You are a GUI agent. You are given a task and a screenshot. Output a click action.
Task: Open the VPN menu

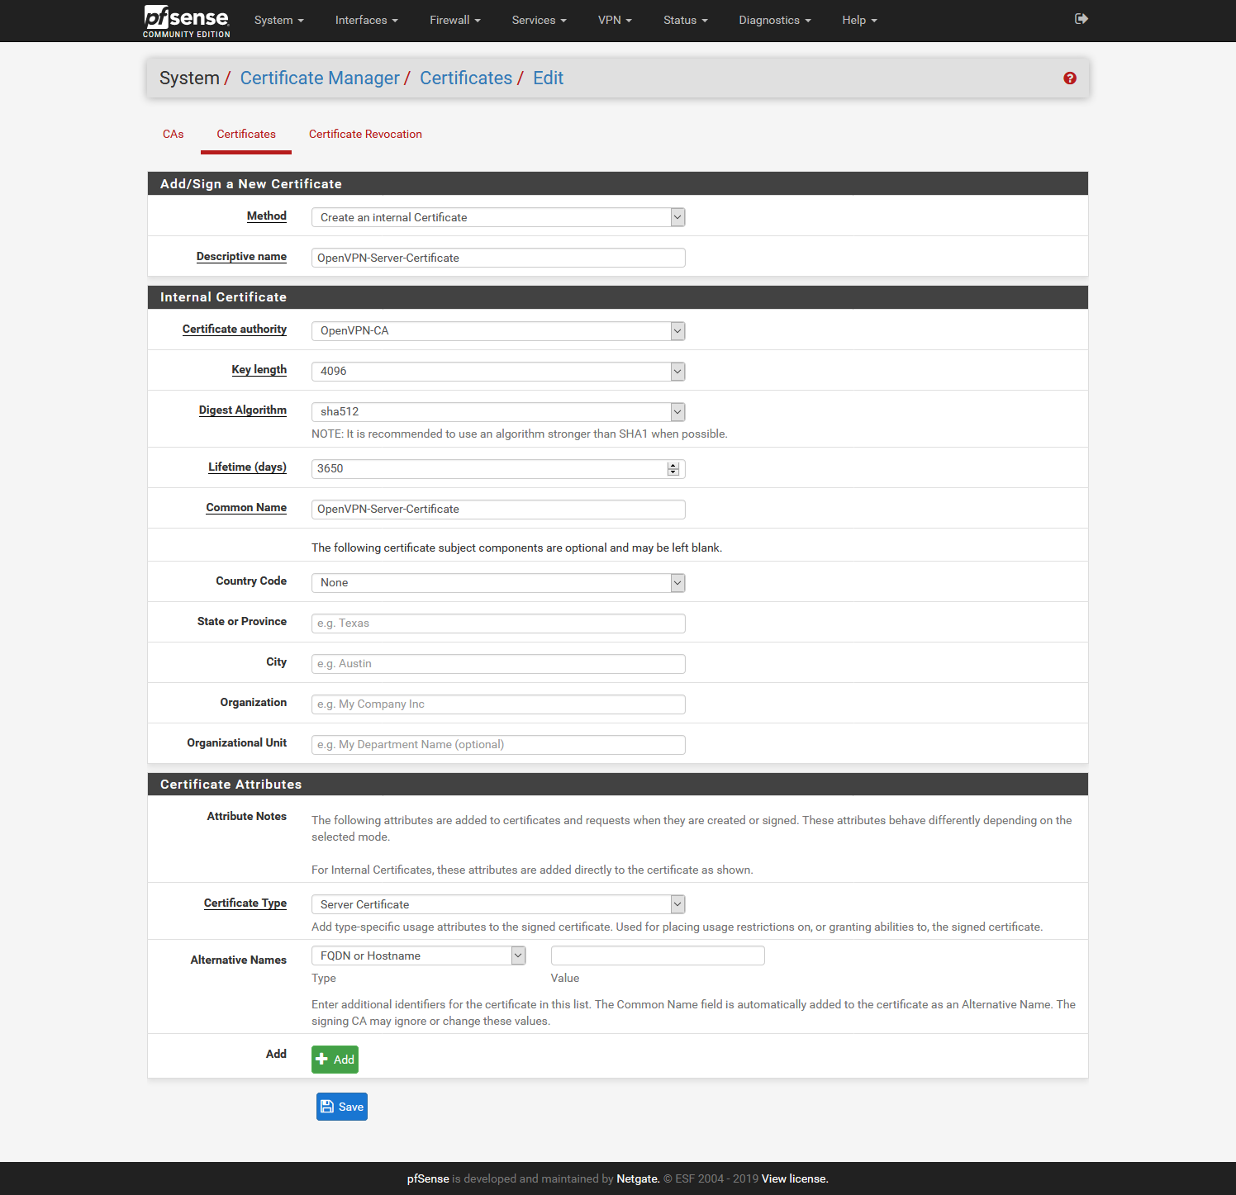[x=615, y=20]
